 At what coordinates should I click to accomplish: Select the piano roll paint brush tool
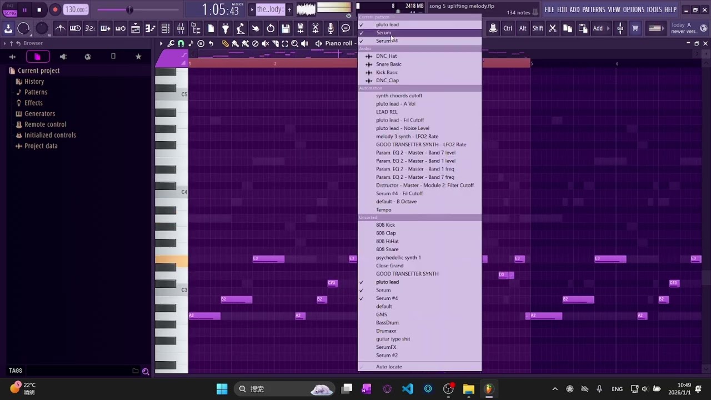pos(235,43)
